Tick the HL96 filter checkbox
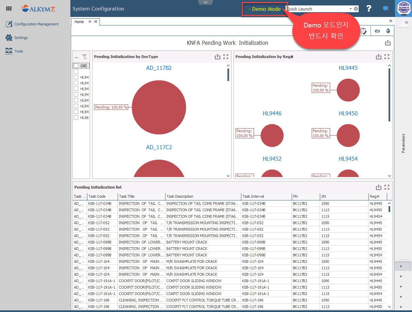412x312 pixels. click(x=76, y=118)
